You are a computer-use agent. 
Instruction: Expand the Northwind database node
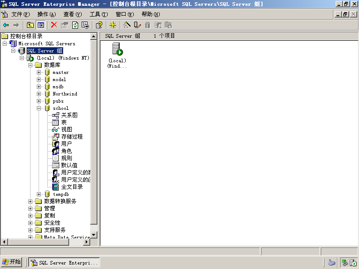tap(39, 94)
